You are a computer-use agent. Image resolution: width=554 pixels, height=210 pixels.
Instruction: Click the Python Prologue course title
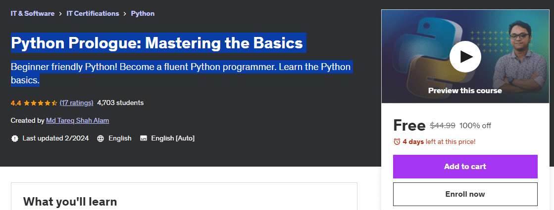pyautogui.click(x=157, y=43)
